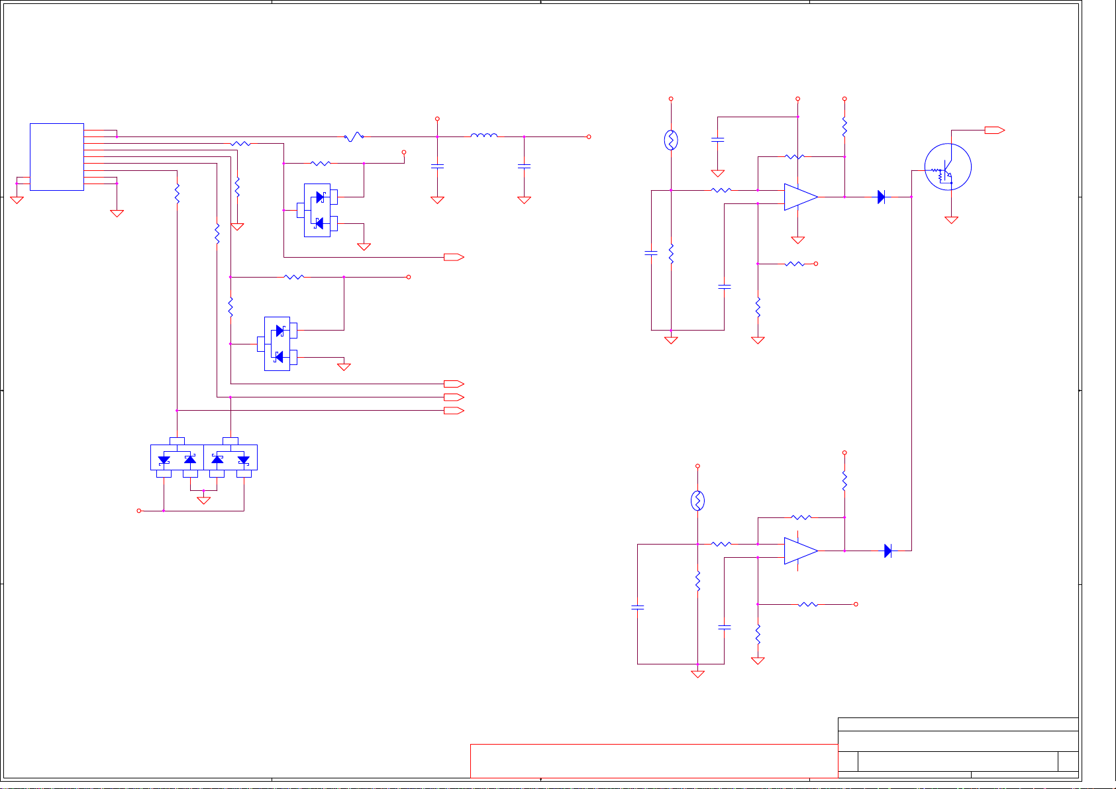Select the pull-up resistor above the lower op-amp output
Viewport: 1116px width, 789px height.
[844, 481]
